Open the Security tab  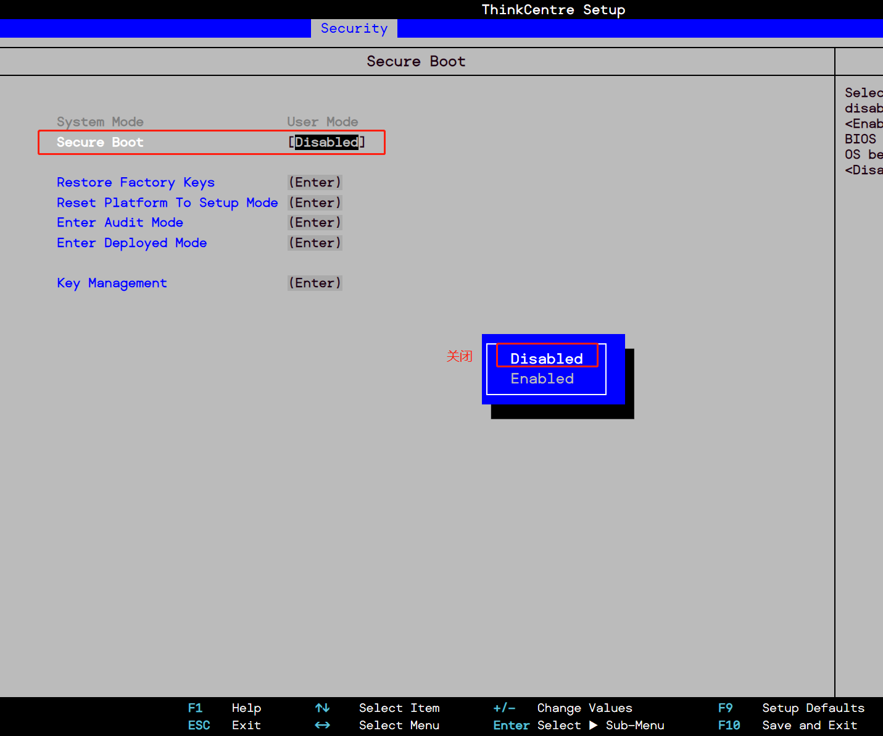coord(354,28)
